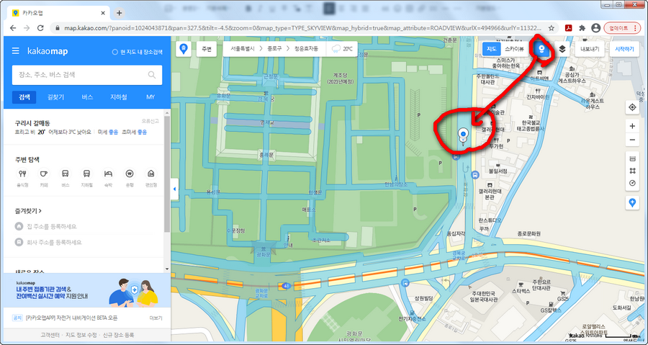This screenshot has width=648, height=345.
Task: Click the company address icon
Action: (x=19, y=242)
